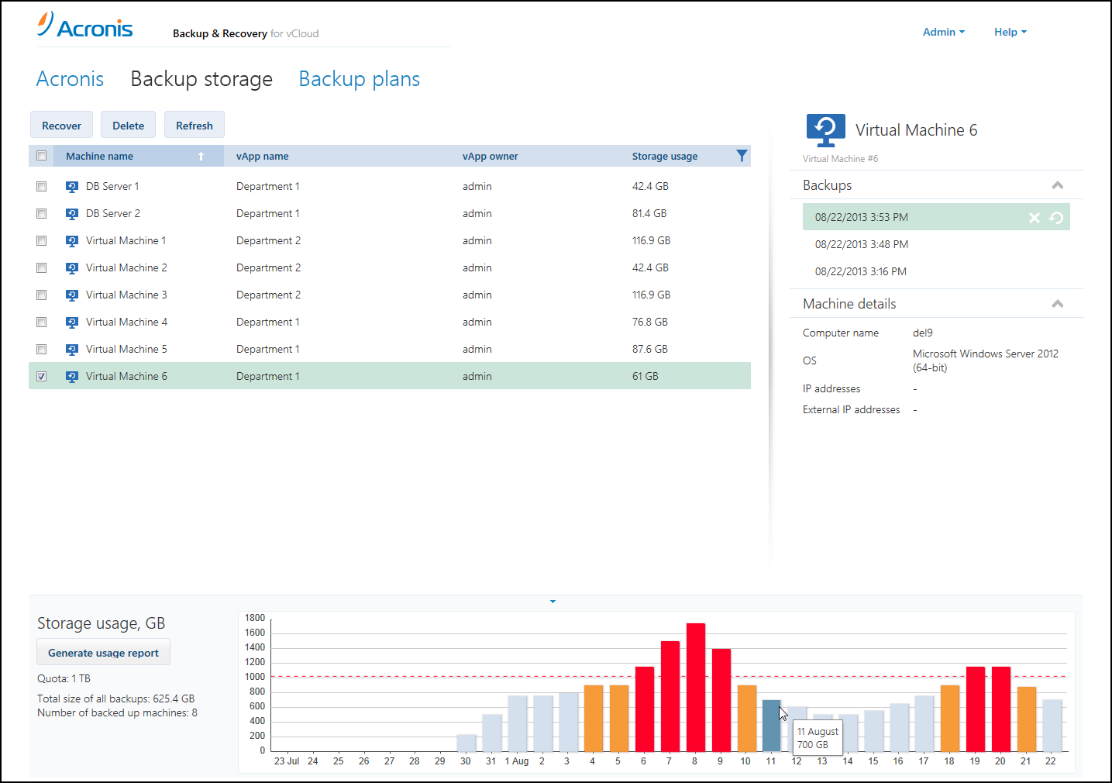Select backup 08/22/2013 3:16 PM
This screenshot has width=1112, height=783.
[x=861, y=271]
